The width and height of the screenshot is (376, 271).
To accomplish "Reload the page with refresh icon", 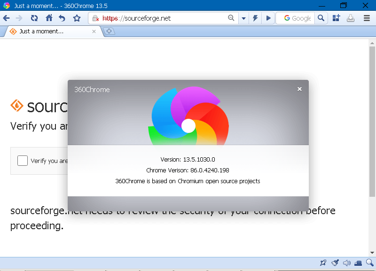I will pos(34,18).
